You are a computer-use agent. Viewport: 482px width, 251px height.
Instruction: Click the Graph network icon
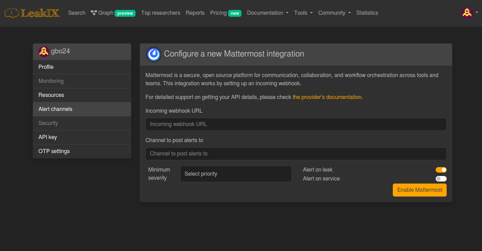[94, 13]
